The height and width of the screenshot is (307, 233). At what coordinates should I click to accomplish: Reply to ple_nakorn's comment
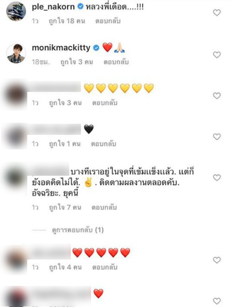pos(108,21)
